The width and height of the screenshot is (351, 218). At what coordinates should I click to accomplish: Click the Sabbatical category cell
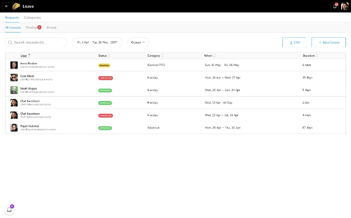click(153, 127)
